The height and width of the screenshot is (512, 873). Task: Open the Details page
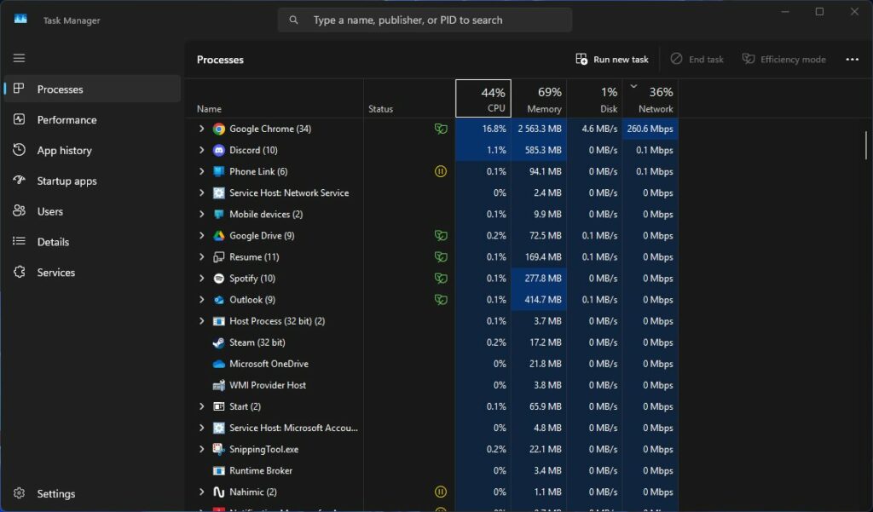pos(92,242)
